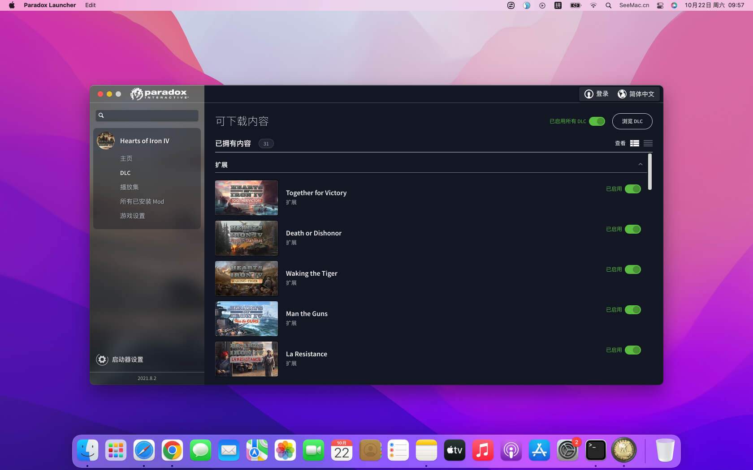Turn off the La Resistance toggle
The image size is (753, 470).
click(x=632, y=350)
